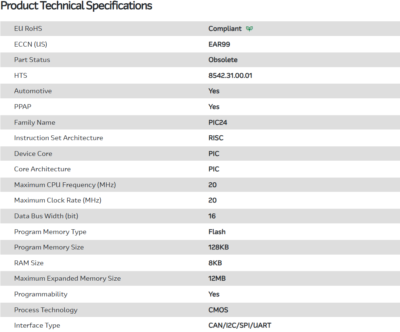The height and width of the screenshot is (332, 400).
Task: Click the Flash program memory type value
Action: click(x=217, y=232)
